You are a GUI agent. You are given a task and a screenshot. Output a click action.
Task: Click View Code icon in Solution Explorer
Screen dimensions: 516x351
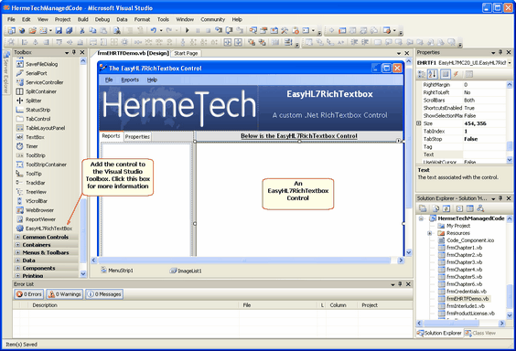tap(459, 208)
